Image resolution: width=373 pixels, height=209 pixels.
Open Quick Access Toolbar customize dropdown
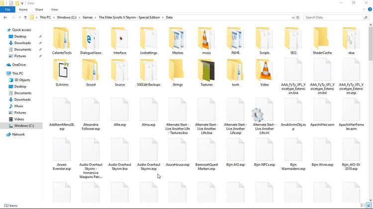tap(22, 3)
